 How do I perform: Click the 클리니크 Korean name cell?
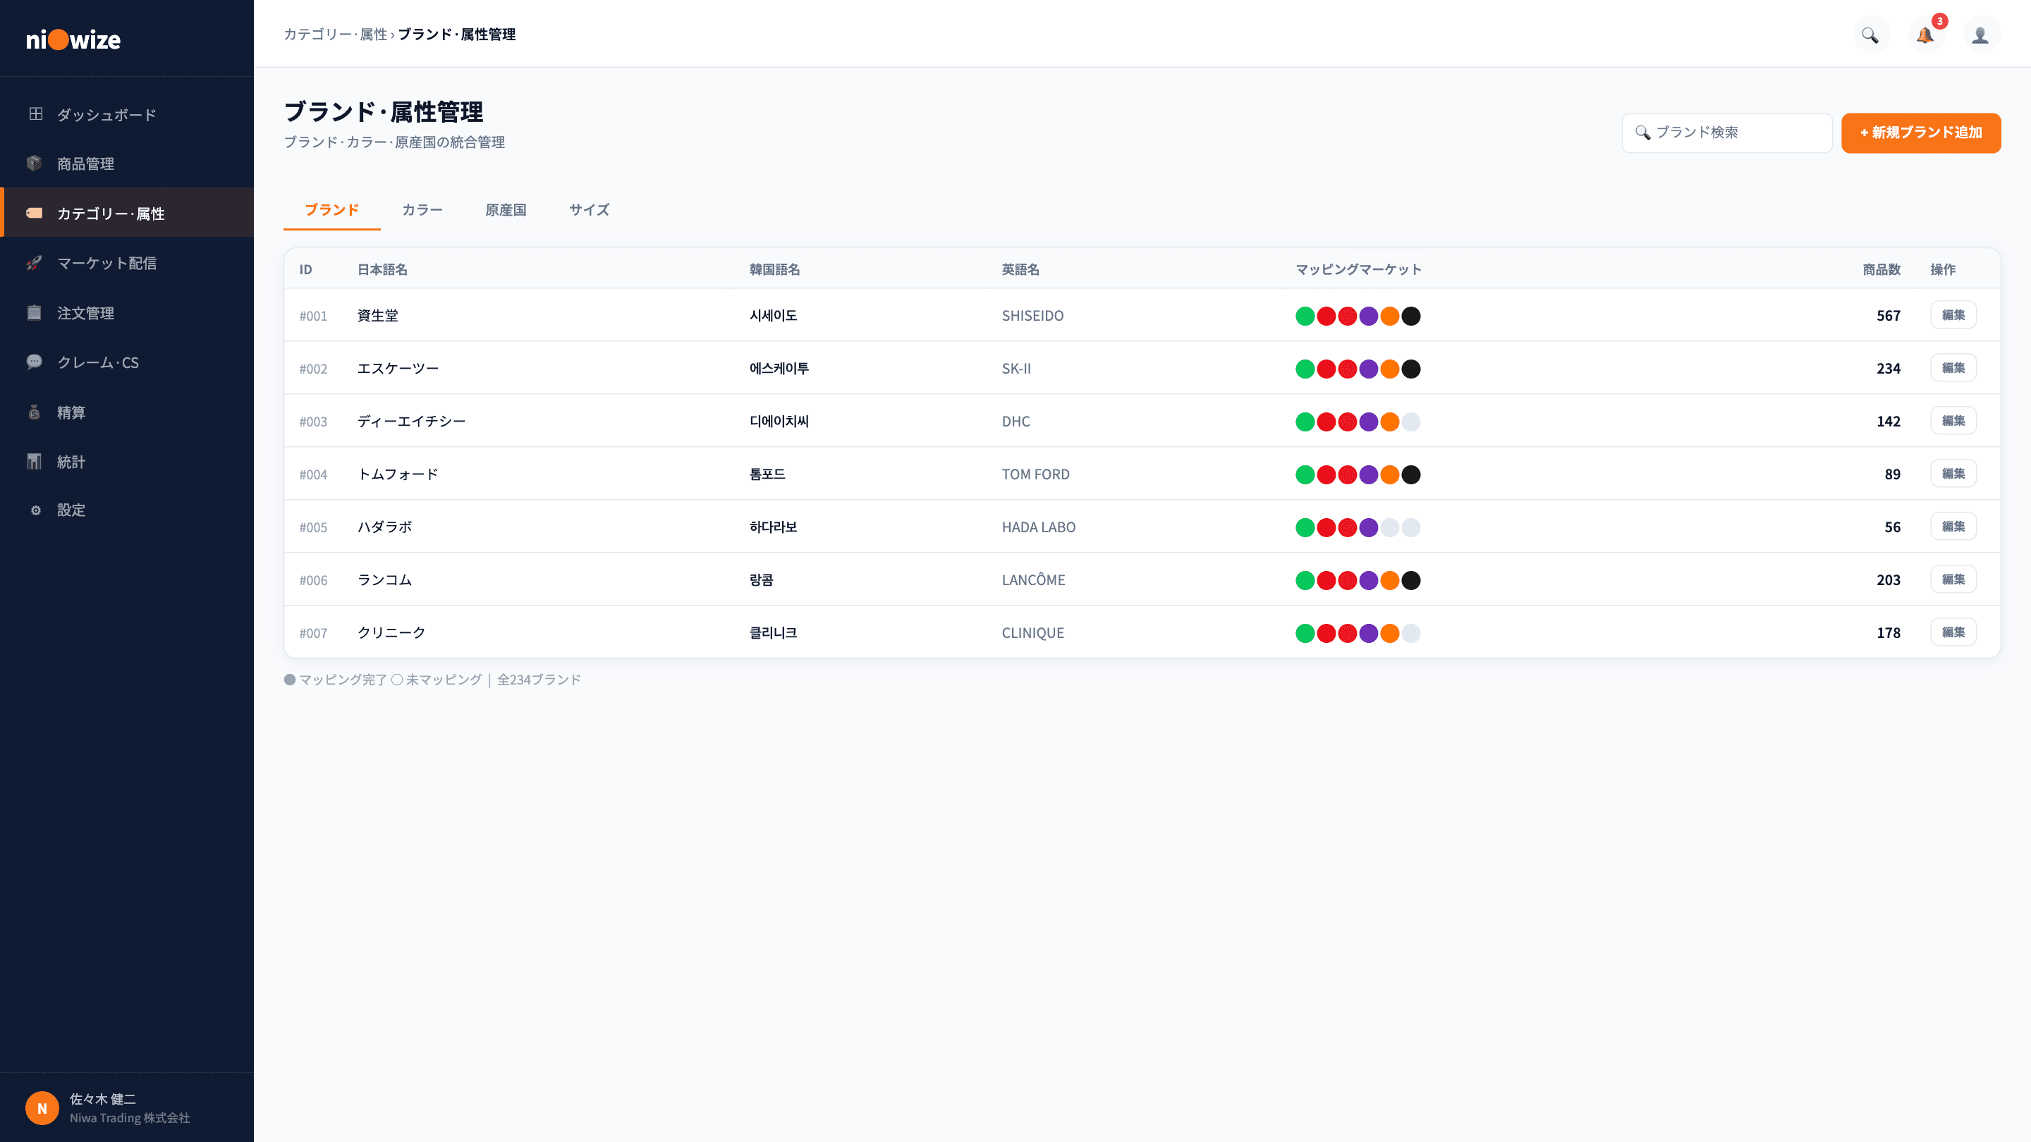pos(773,633)
